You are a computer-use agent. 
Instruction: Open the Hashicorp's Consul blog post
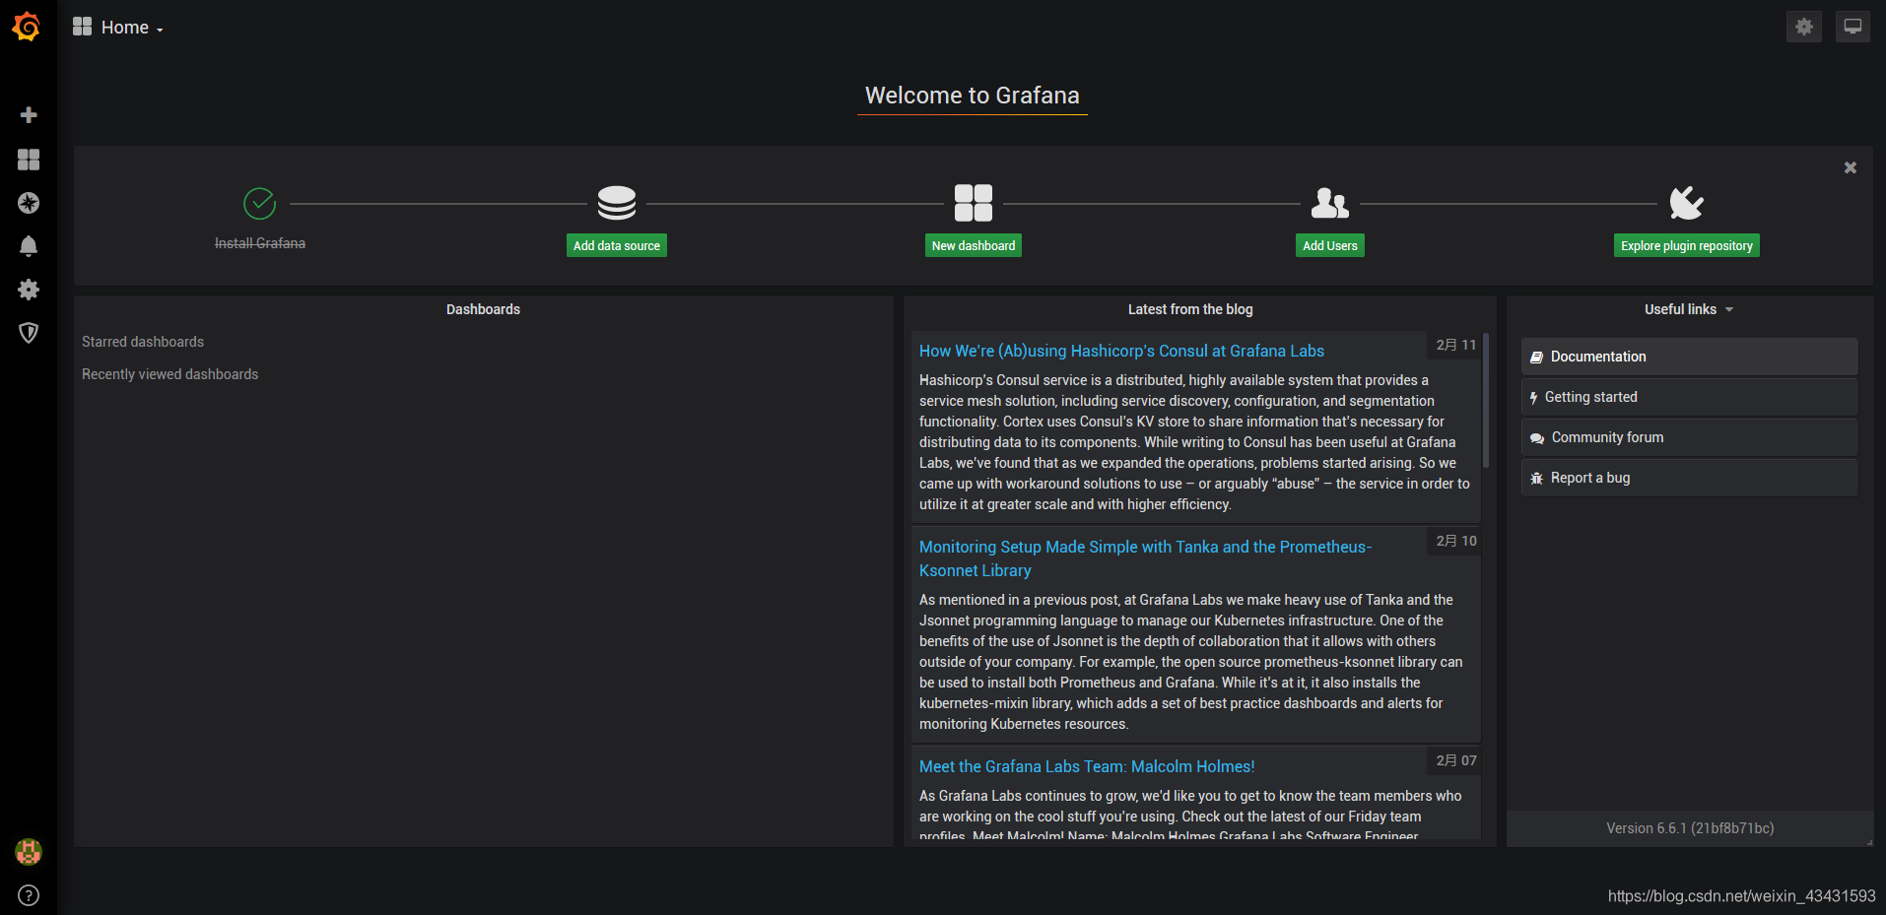(x=1121, y=351)
